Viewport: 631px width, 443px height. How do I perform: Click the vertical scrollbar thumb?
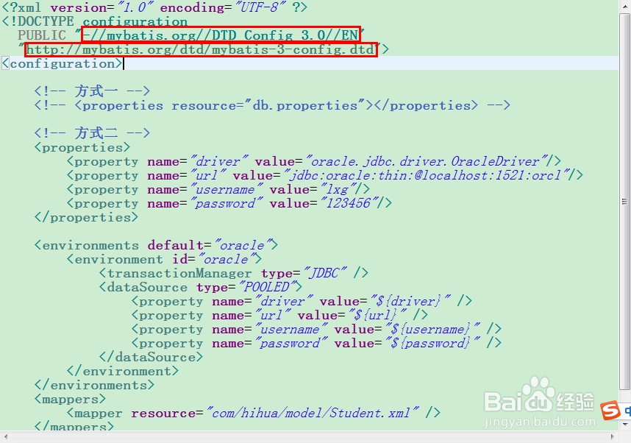[x=624, y=202]
